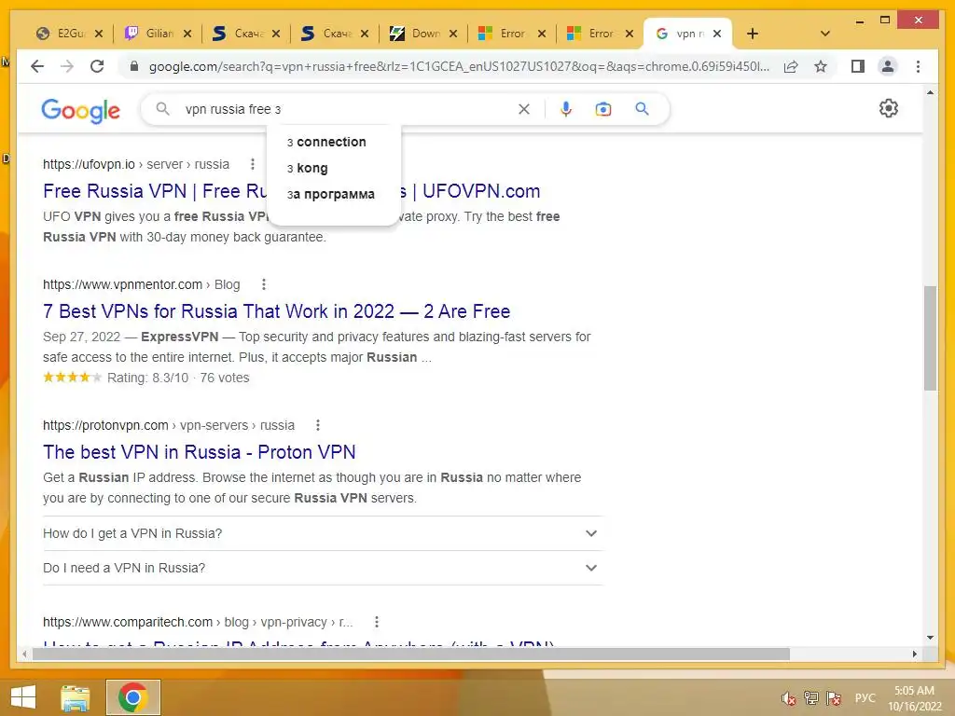The height and width of the screenshot is (716, 955).
Task: Search by image with the camera icon
Action: click(603, 109)
